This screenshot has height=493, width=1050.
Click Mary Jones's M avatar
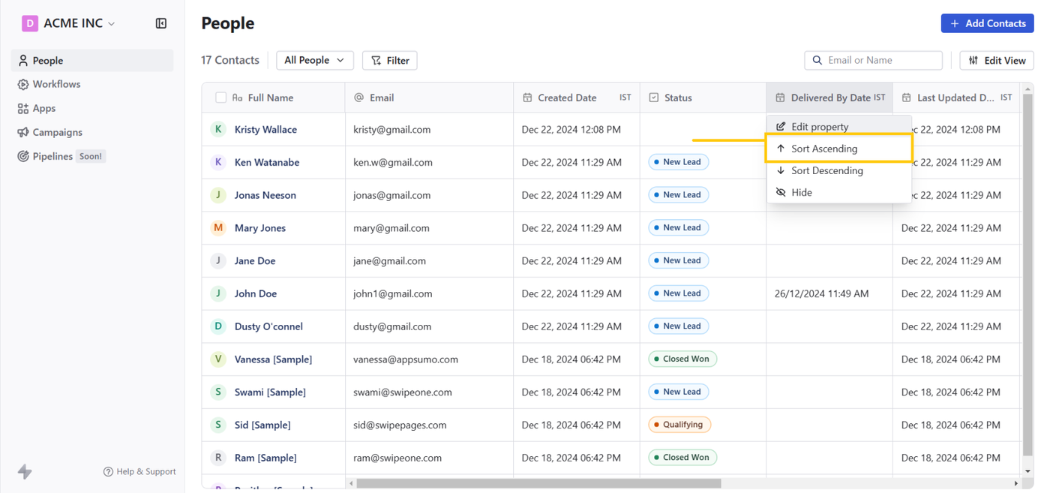[218, 227]
